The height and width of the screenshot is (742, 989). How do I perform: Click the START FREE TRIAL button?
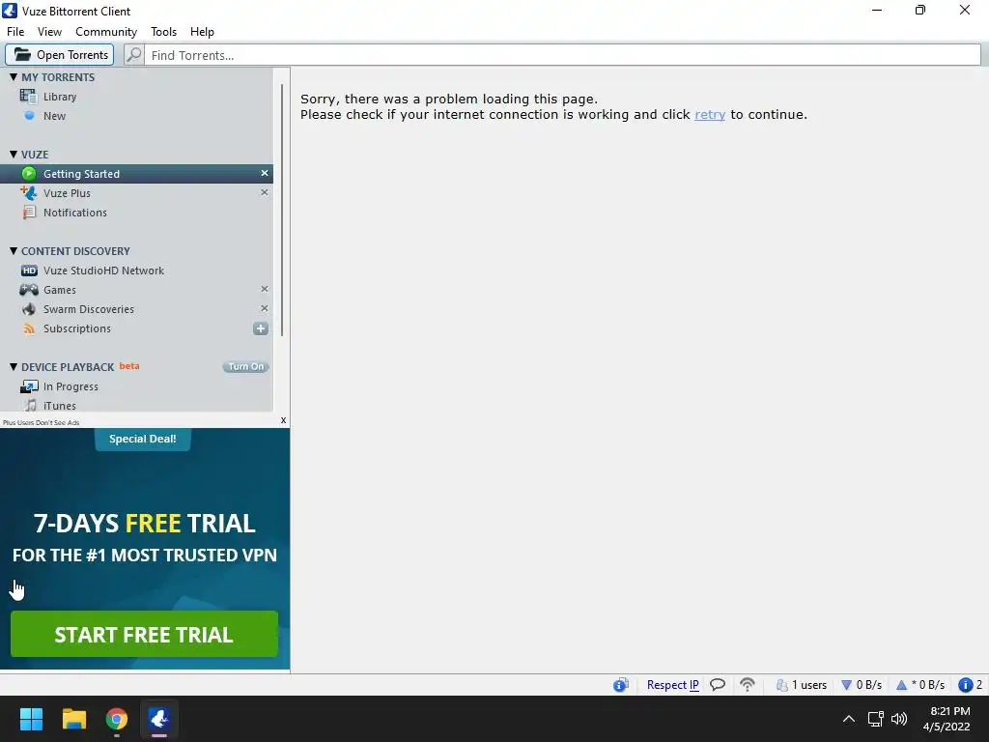pos(145,634)
